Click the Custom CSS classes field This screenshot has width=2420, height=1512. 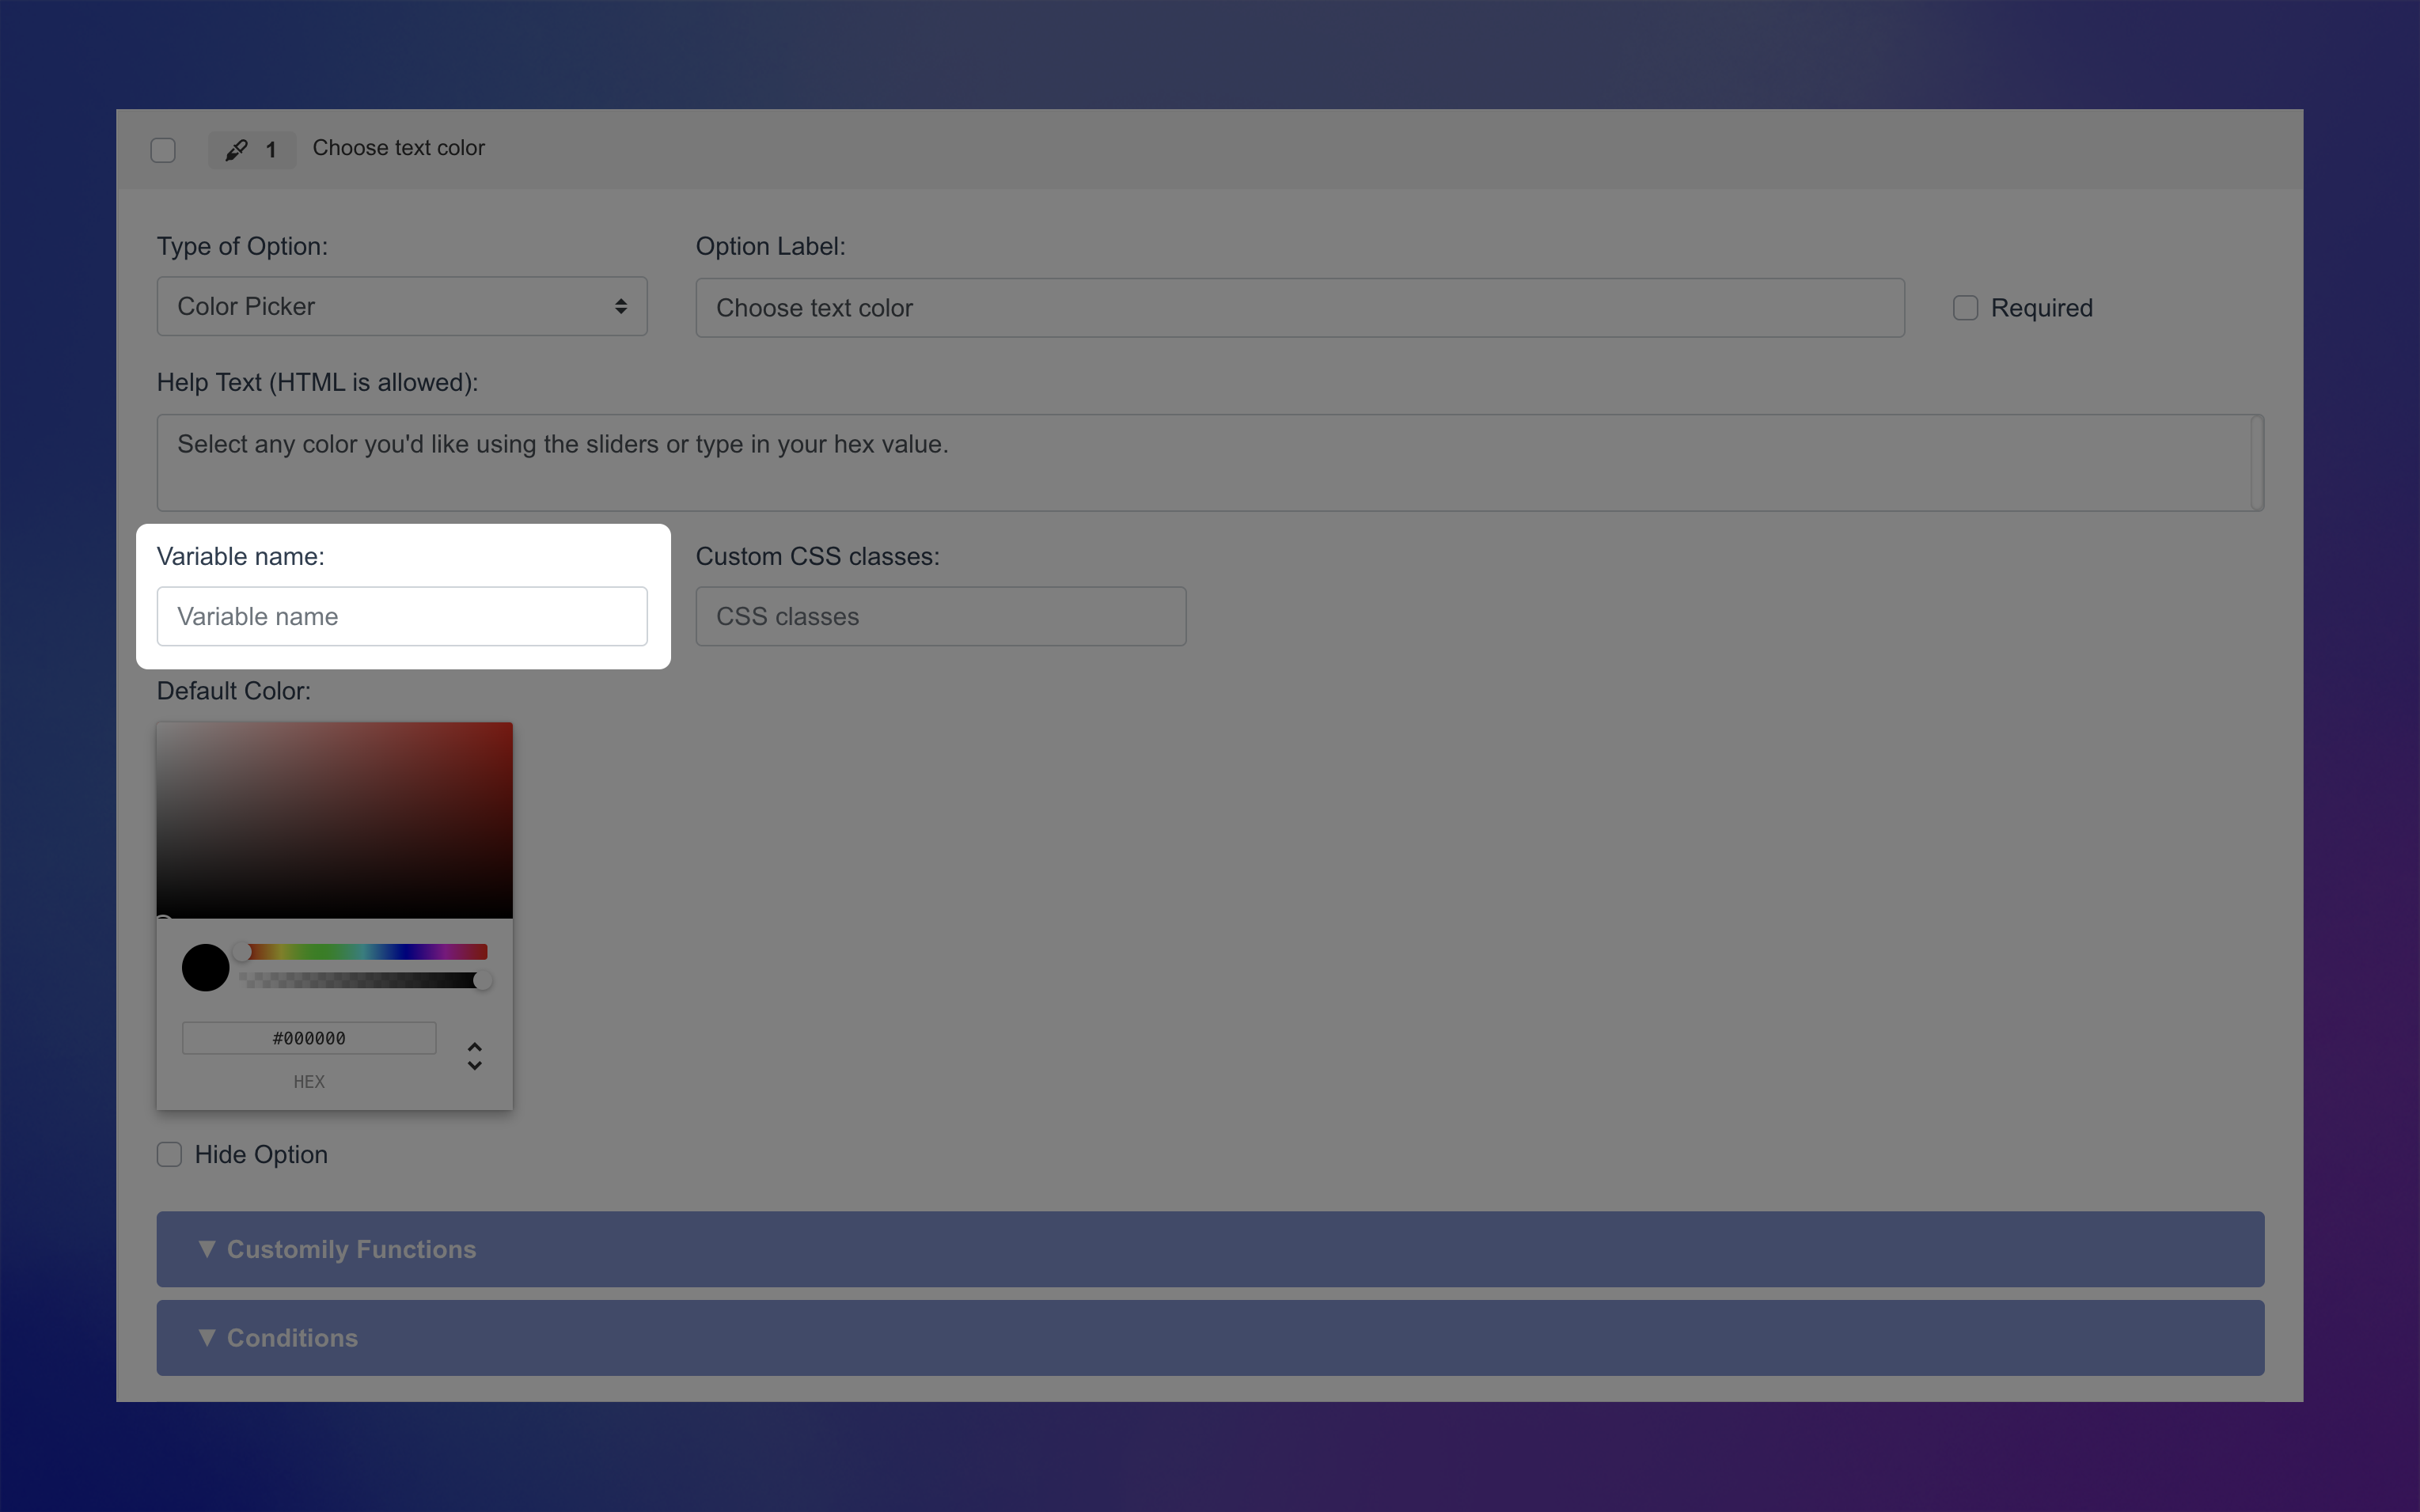point(940,616)
